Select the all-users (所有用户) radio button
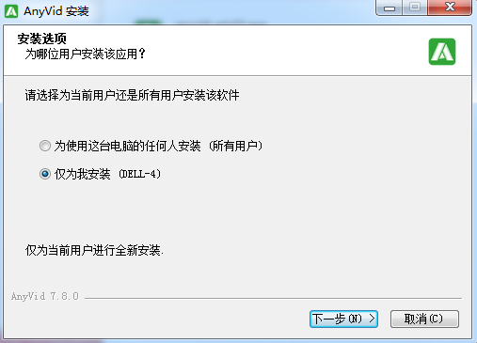This screenshot has height=343, width=477. 45,146
